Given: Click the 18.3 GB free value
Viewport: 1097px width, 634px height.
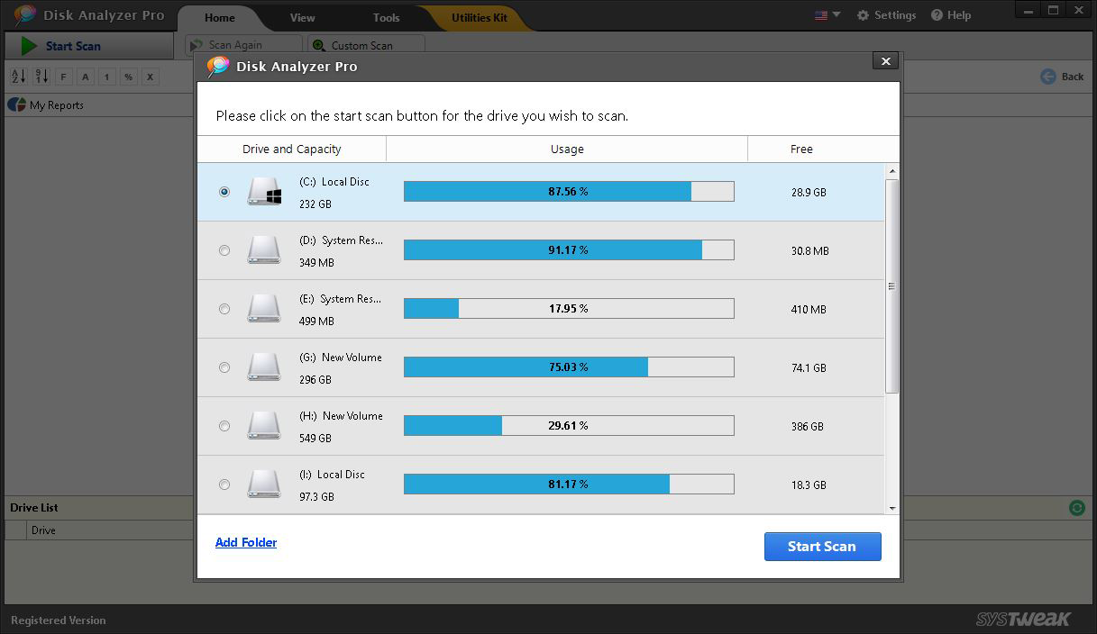Looking at the screenshot, I should [x=809, y=485].
